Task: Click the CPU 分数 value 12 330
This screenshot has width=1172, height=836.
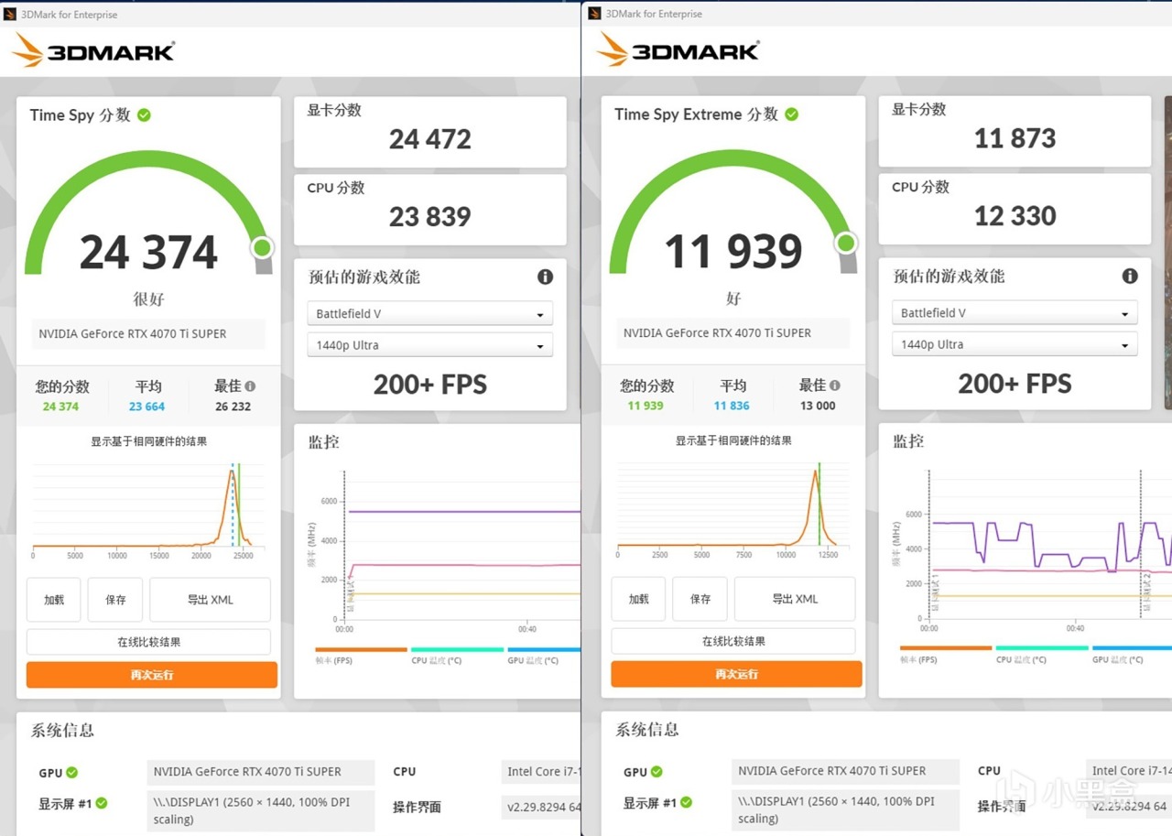Action: 1015,216
